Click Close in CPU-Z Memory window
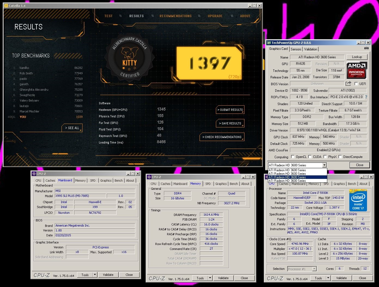 pyautogui.click(x=244, y=278)
